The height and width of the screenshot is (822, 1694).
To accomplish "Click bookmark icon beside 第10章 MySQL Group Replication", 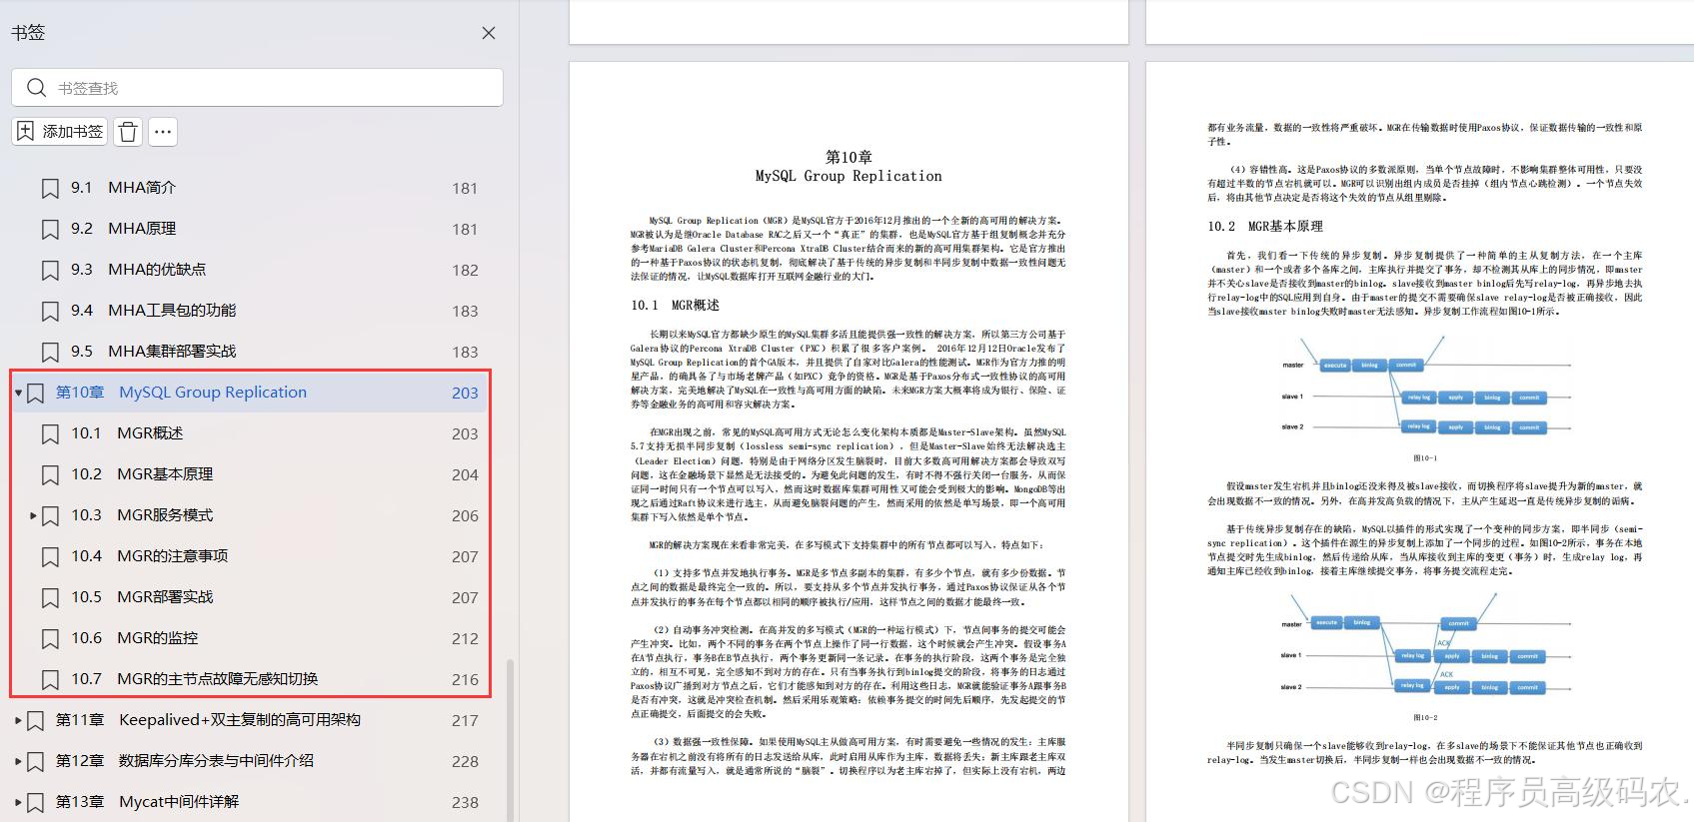I will 35,393.
